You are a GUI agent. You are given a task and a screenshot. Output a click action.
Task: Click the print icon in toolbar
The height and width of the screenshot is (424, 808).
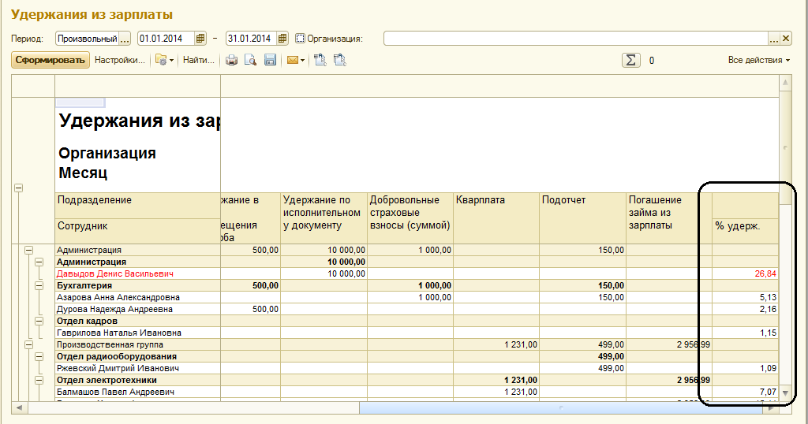click(x=232, y=60)
